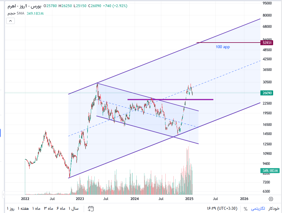Click the 80000 price scale value
282x213 pixels.
[x=267, y=15]
